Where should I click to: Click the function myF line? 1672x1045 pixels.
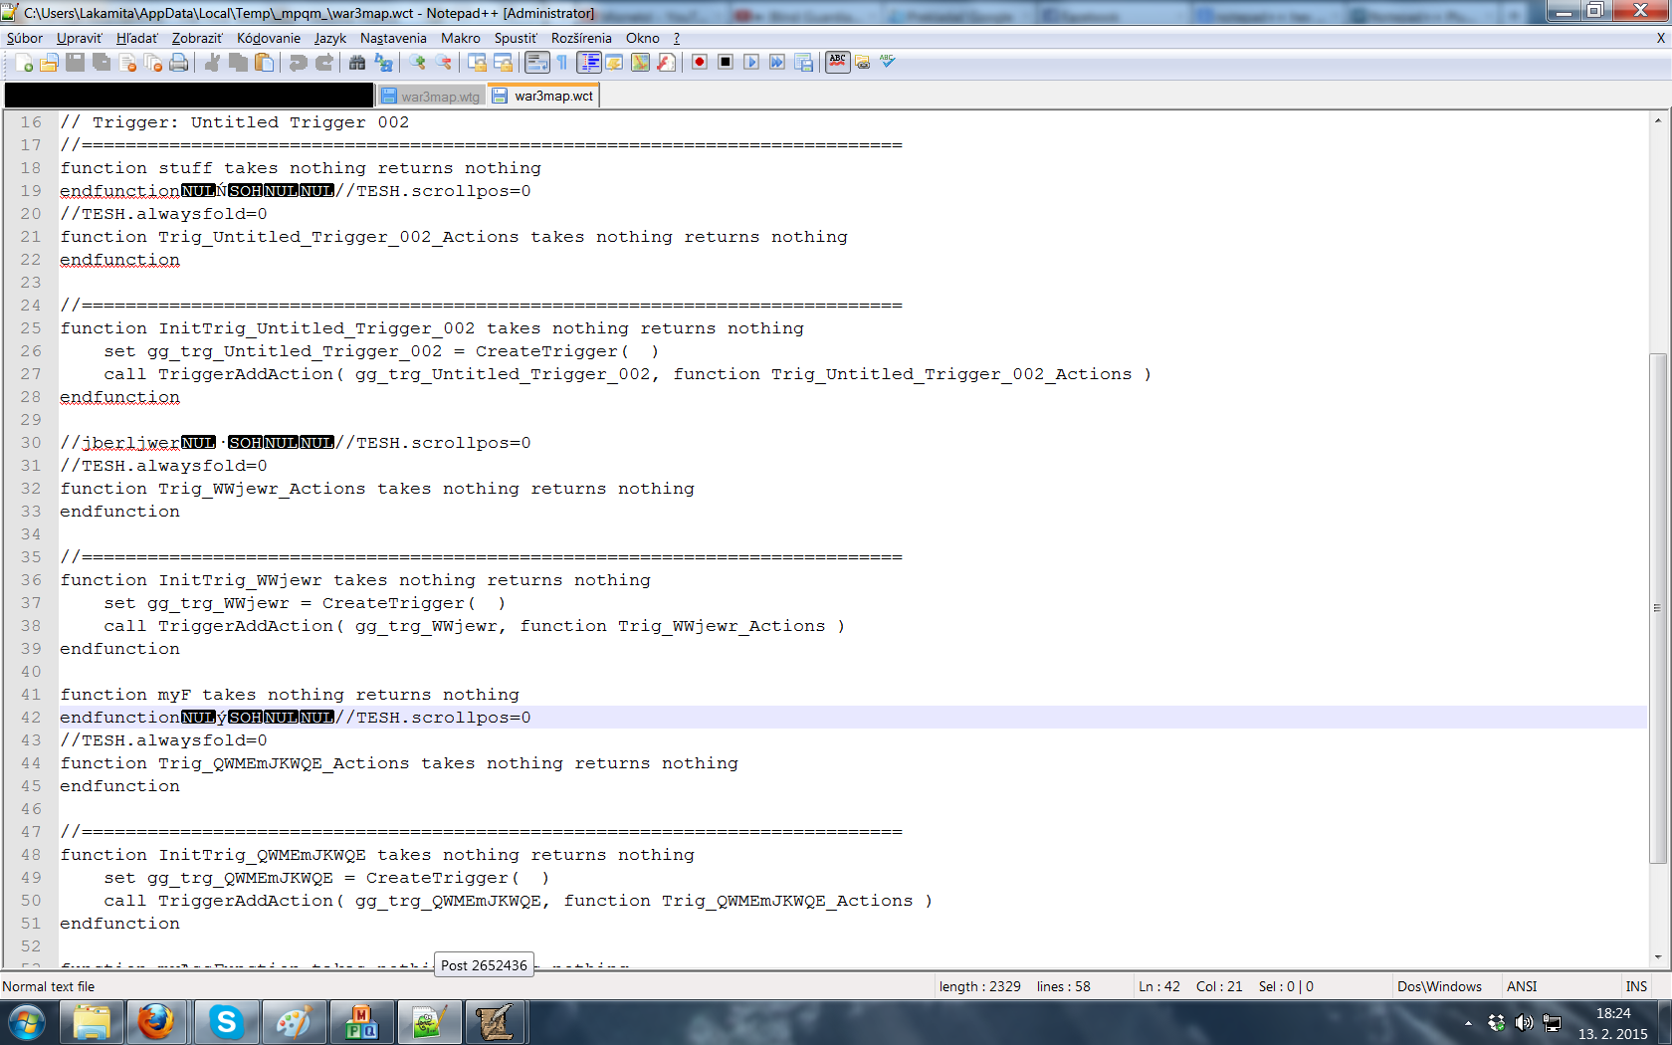point(290,695)
